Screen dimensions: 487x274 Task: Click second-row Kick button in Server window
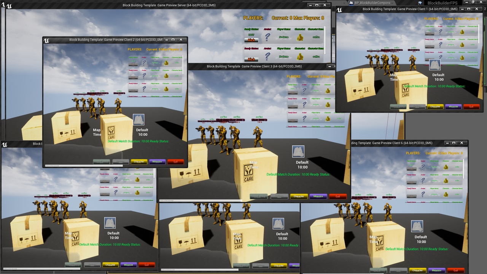(251, 59)
